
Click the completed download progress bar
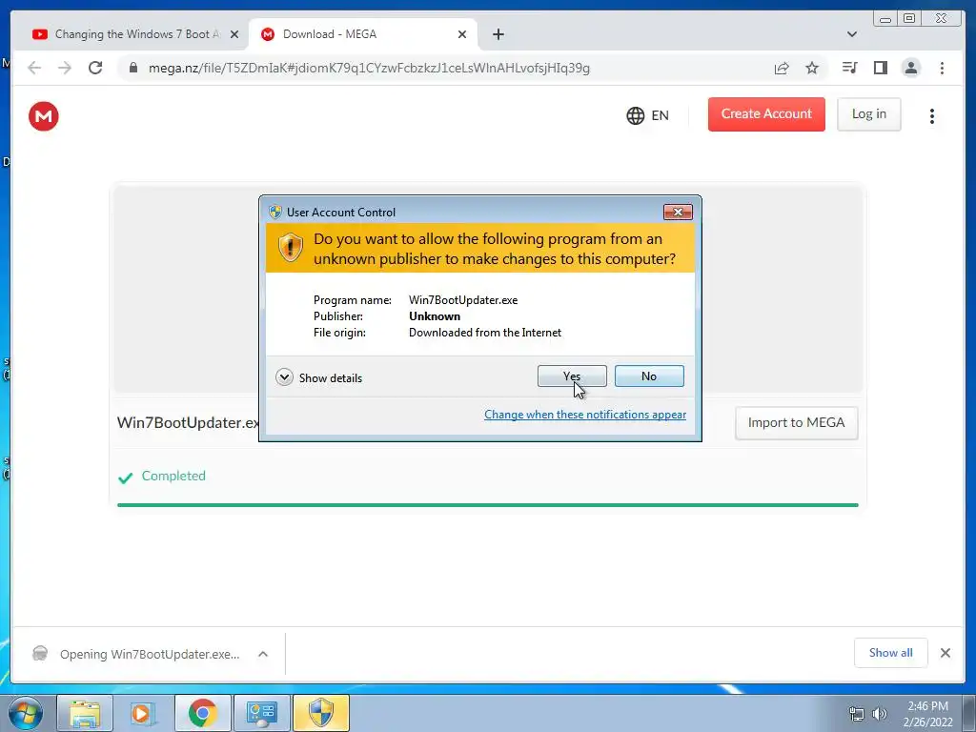pos(487,505)
